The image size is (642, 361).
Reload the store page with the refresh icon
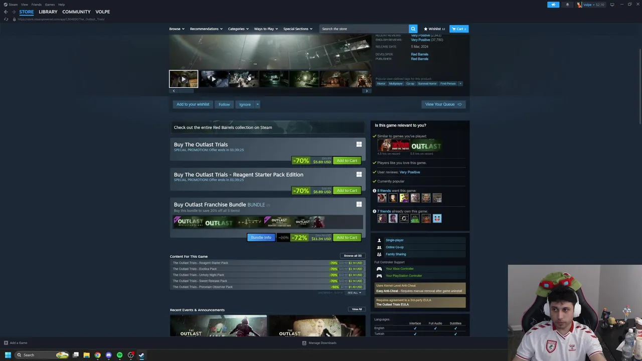[6, 19]
